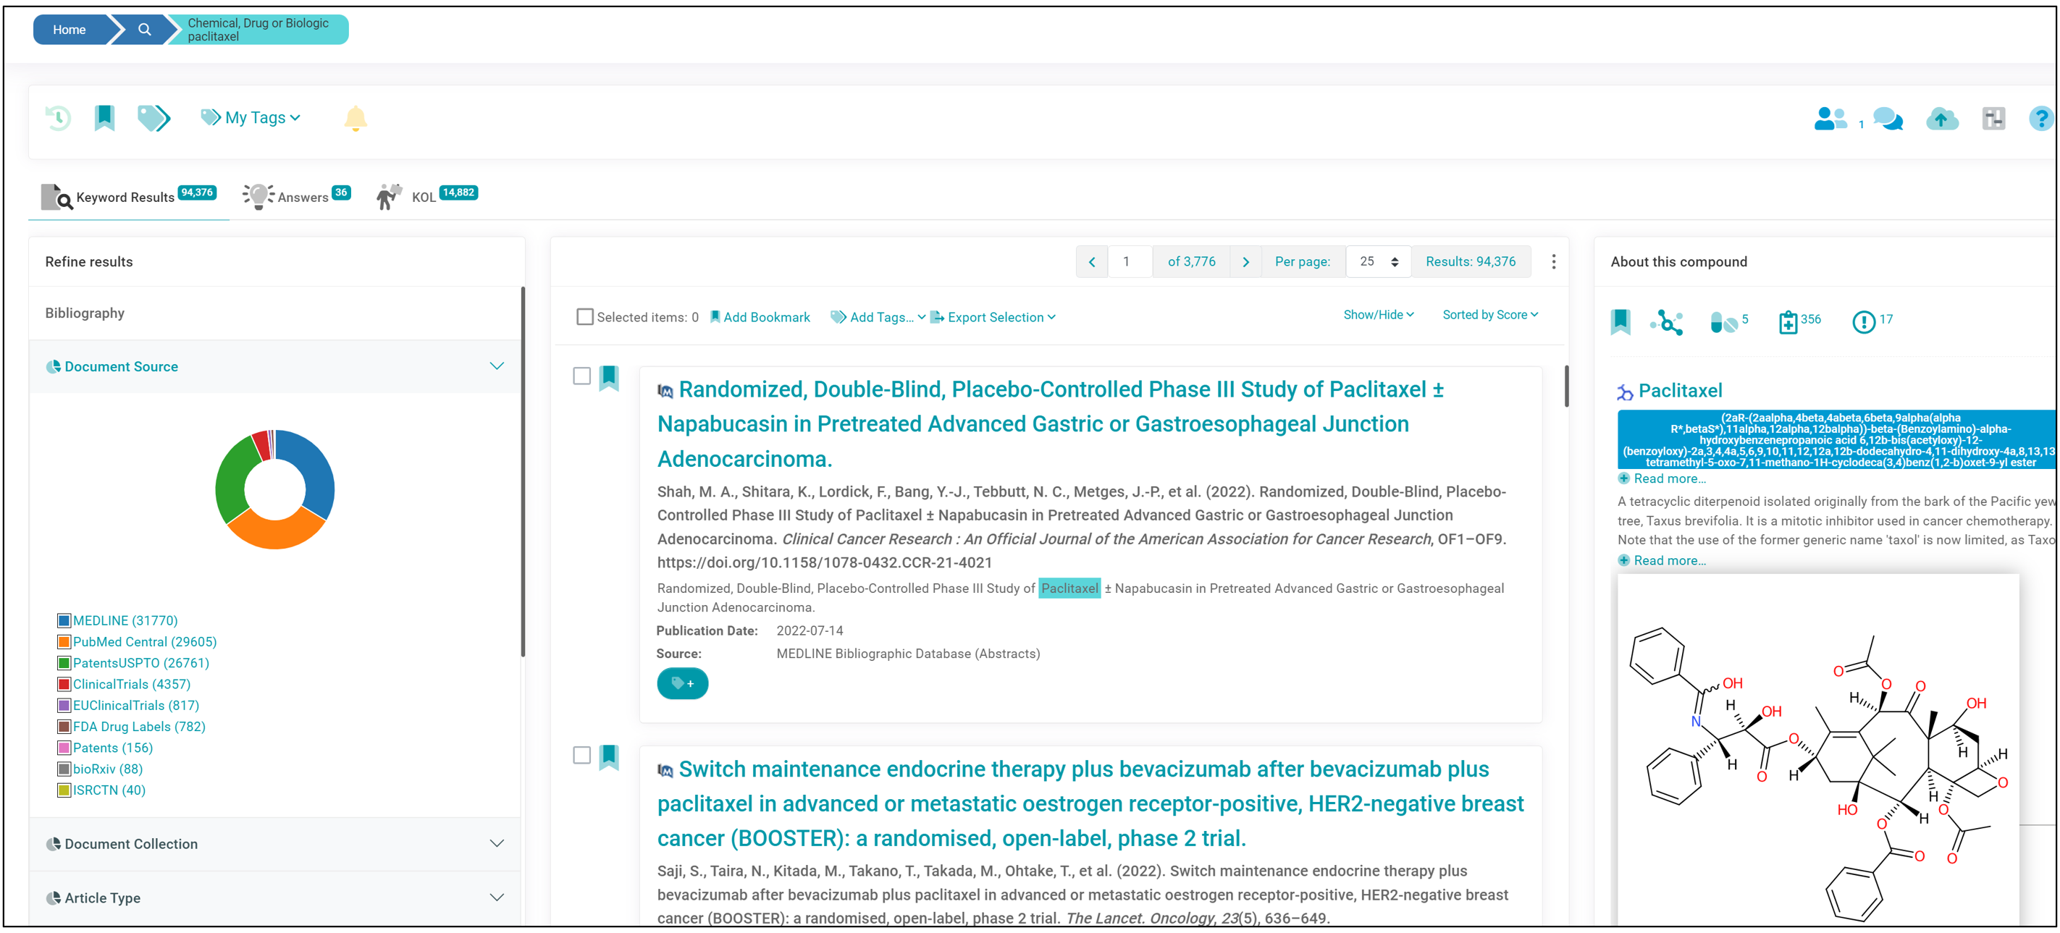Open the BOOSTER trial article title
The width and height of the screenshot is (2060, 933).
click(1090, 804)
